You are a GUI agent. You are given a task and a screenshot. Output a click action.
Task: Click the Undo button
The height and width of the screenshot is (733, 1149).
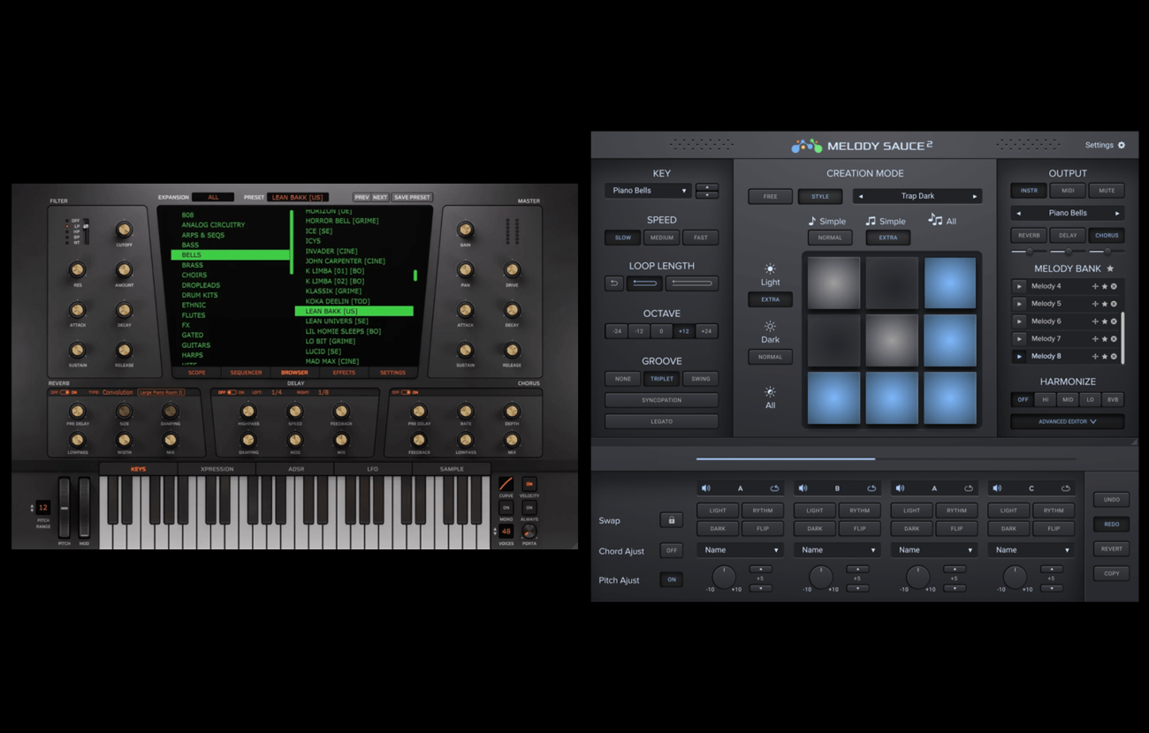[1111, 500]
